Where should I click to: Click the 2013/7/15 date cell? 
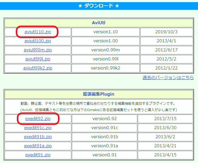click(165, 119)
